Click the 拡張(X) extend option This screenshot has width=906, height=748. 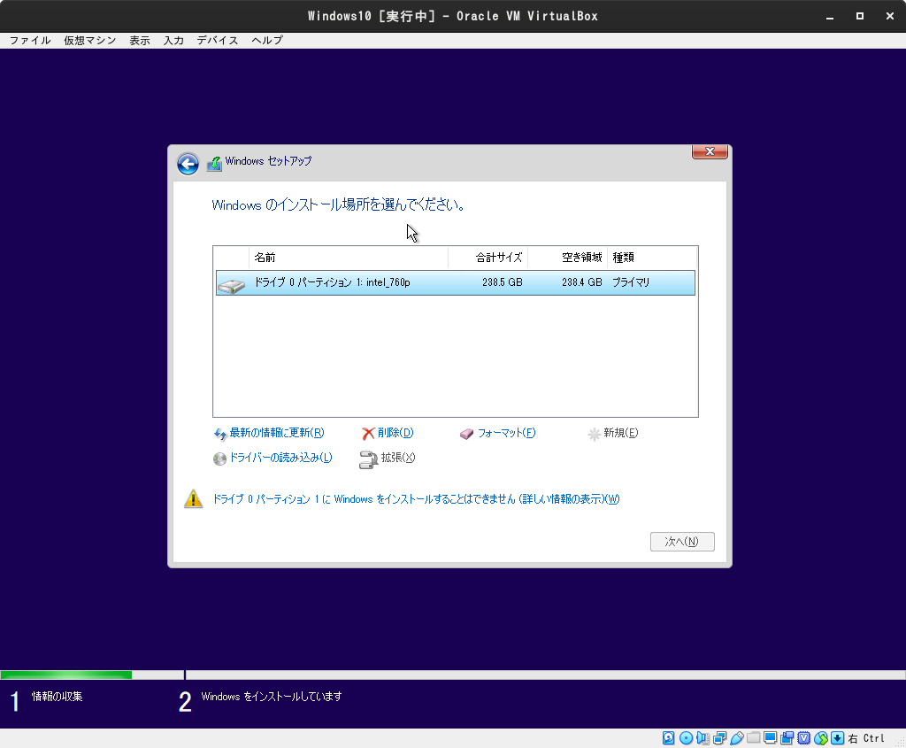(x=388, y=459)
